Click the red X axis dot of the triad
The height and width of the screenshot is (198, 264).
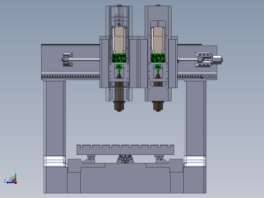tap(16, 182)
